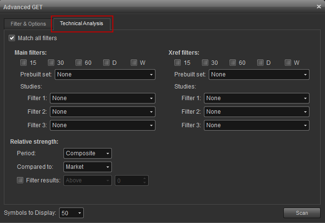Tick the Main filters 60 checkbox
325x223 pixels.
click(x=79, y=62)
